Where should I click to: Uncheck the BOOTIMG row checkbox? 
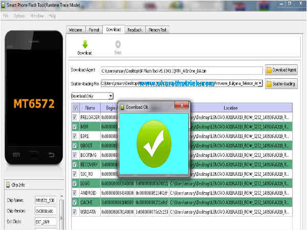click(75, 155)
